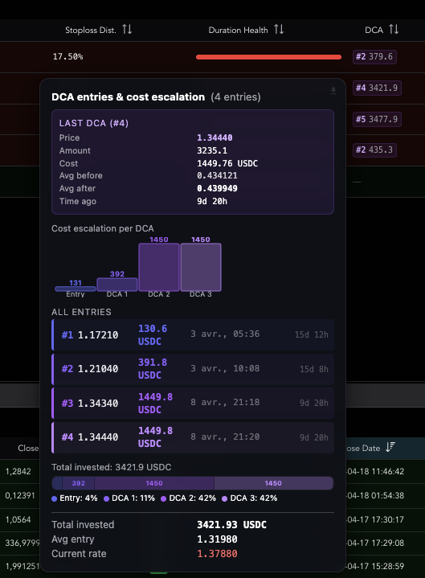Click the Stoploss Dist. column header
Screen dimensions: 425x578
[x=91, y=31]
